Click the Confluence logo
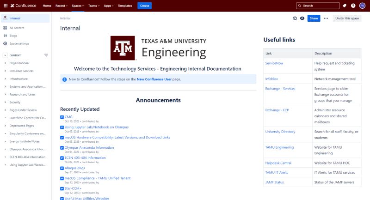This screenshot has width=370, height=200. [x=24, y=6]
